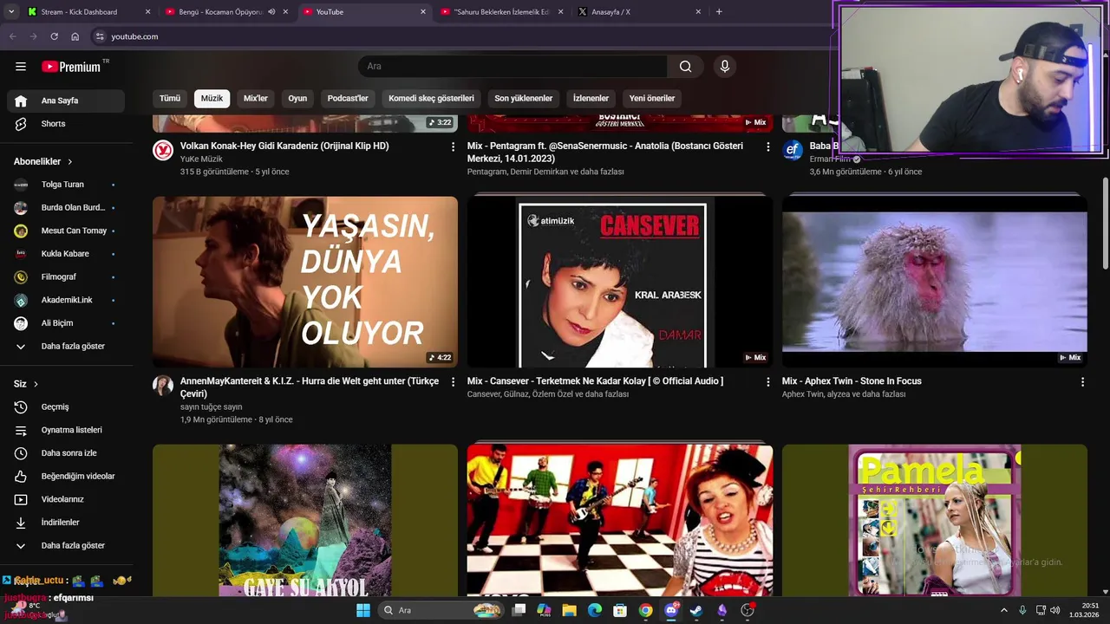Click sayın tuğçe sayın channel avatar
The height and width of the screenshot is (624, 1110).
tap(163, 386)
